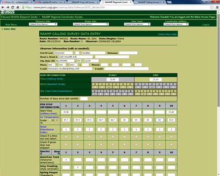Select Celsius temperature scale radio

(x=50, y=120)
